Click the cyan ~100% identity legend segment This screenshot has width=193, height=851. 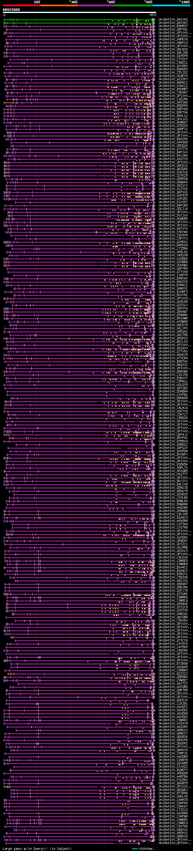tap(171, 5)
